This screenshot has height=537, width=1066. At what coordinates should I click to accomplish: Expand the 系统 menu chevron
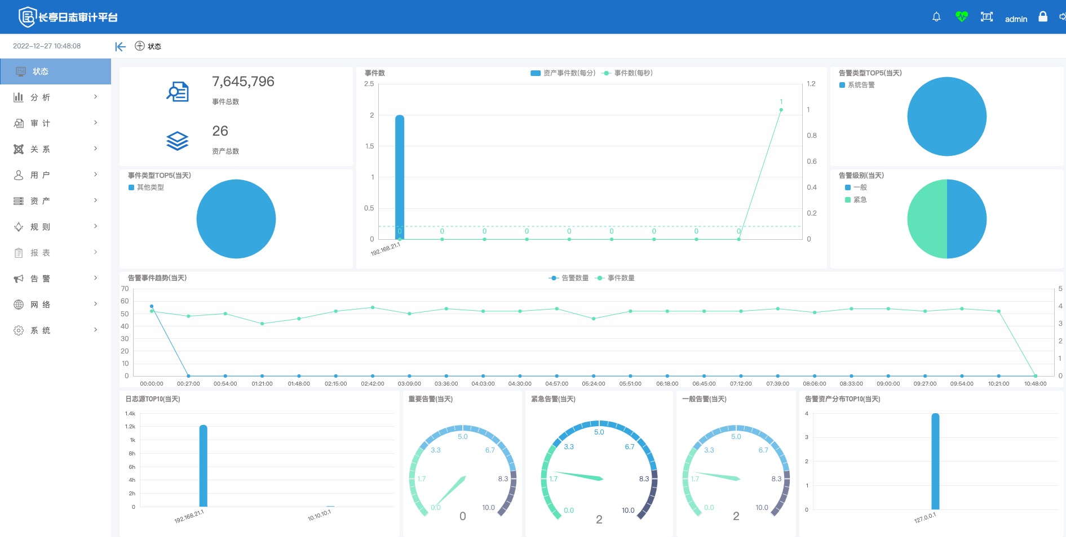coord(95,330)
